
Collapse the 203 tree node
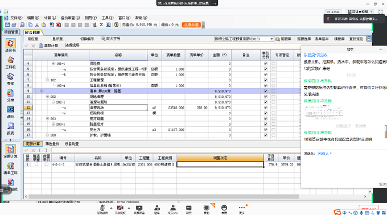(x=47, y=119)
